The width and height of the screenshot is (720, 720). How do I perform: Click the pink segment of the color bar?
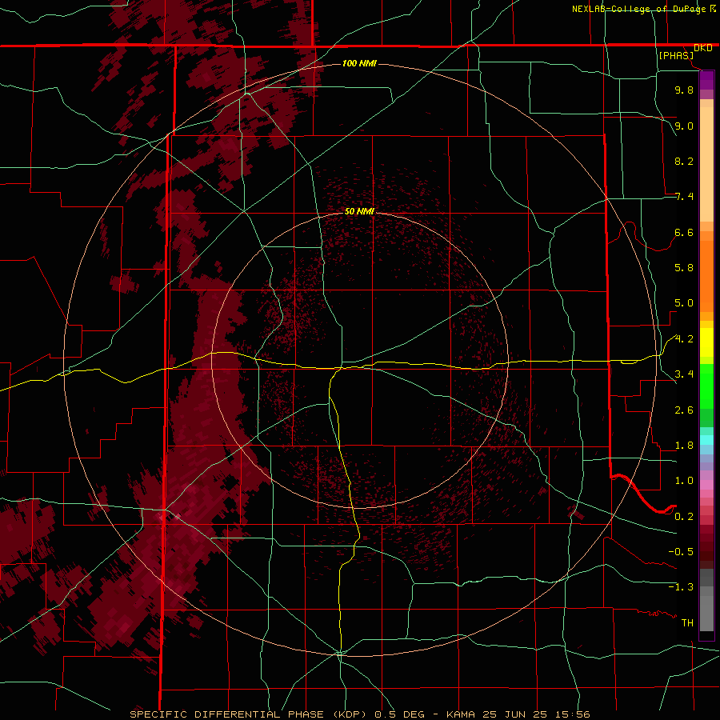pos(706,485)
